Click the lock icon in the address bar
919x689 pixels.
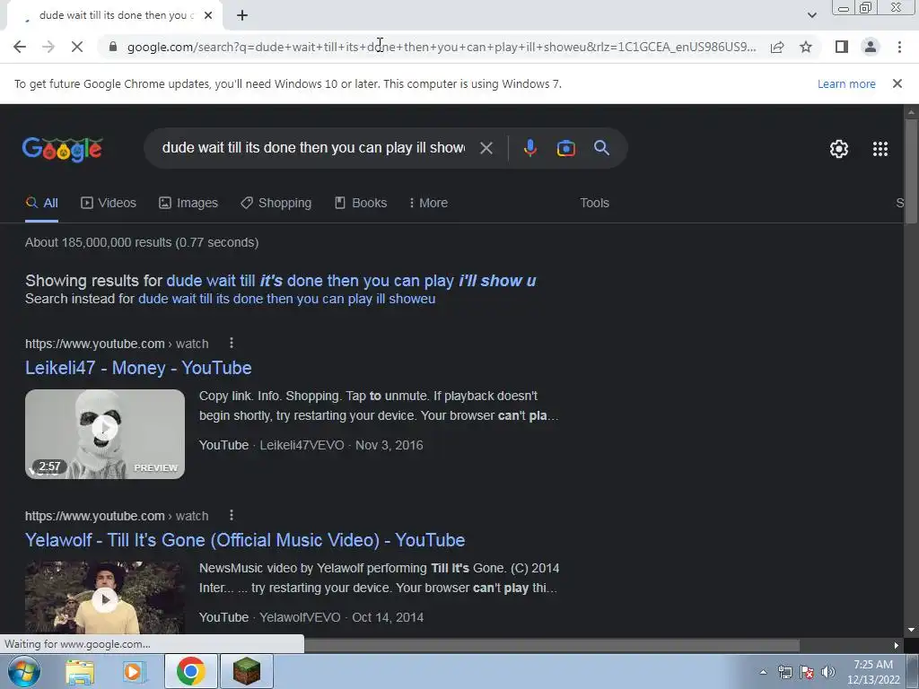113,47
